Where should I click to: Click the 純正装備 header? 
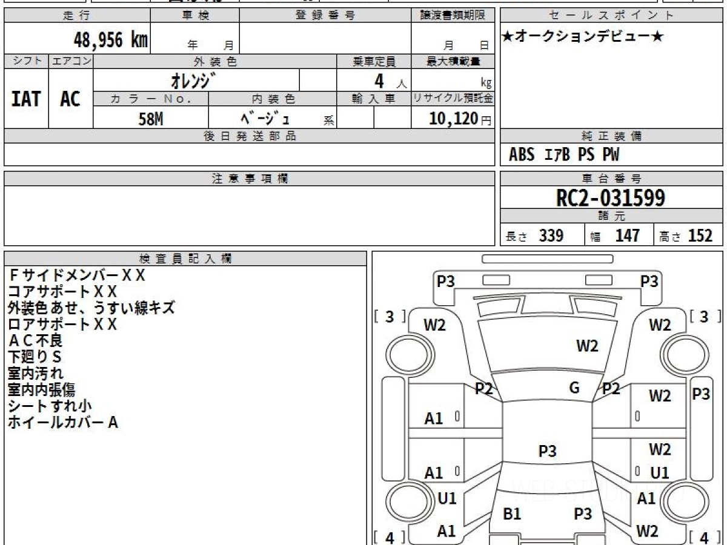click(x=612, y=136)
